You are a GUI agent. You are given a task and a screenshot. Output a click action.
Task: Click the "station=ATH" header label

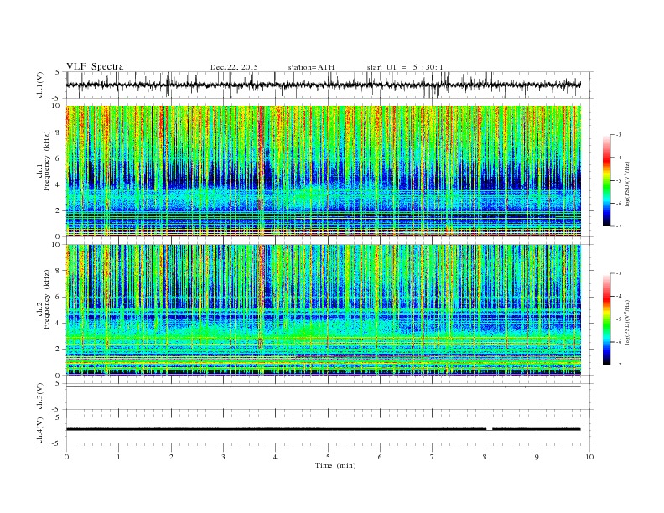click(311, 67)
